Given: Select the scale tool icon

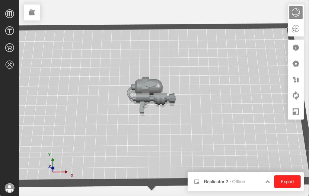Looking at the screenshot, I should coord(296,112).
